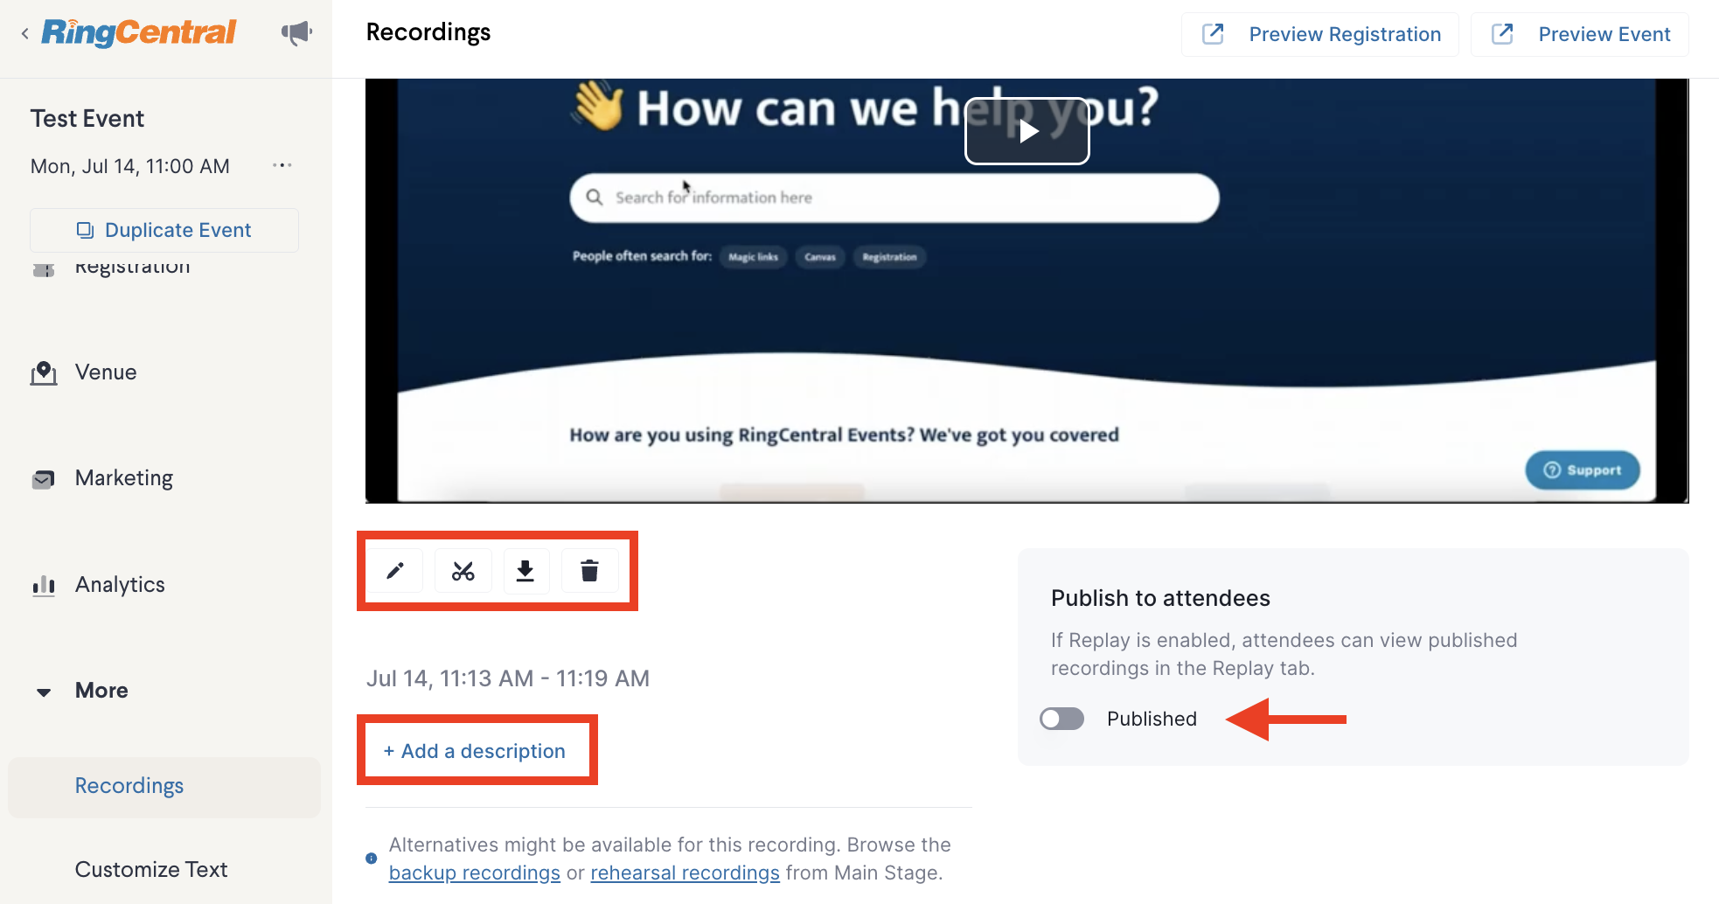Image resolution: width=1719 pixels, height=904 pixels.
Task: Toggle the Published switch
Action: [1061, 719]
